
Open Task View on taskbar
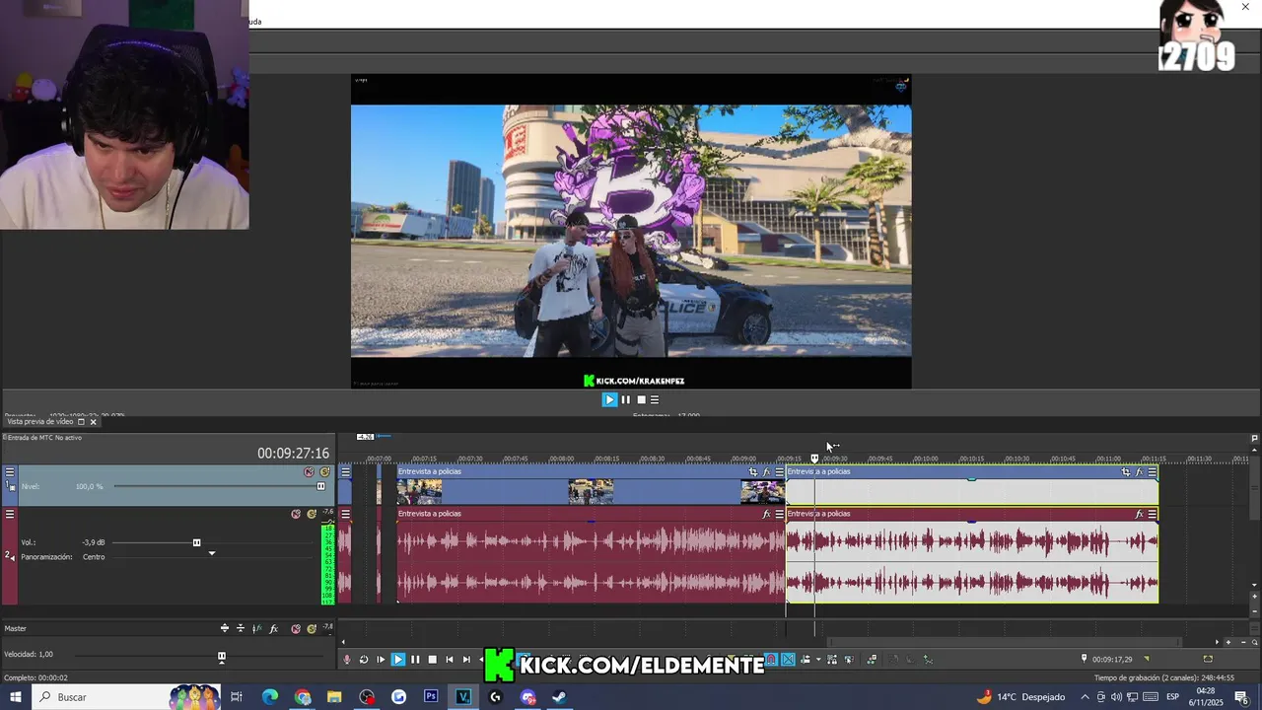(x=237, y=697)
